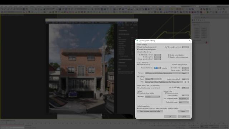This screenshot has width=229, height=129.
Task: Toggle 'Enable devel/debug mode' checkbox
Action: pyautogui.click(x=138, y=49)
